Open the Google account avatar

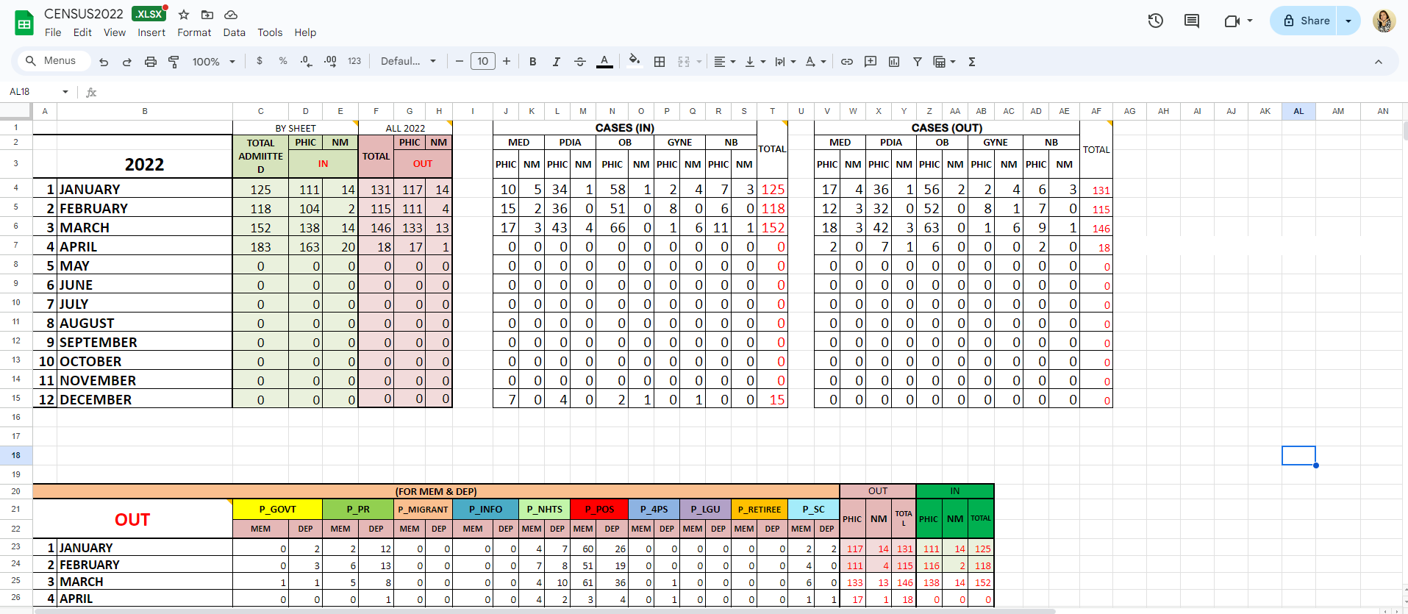(1384, 21)
